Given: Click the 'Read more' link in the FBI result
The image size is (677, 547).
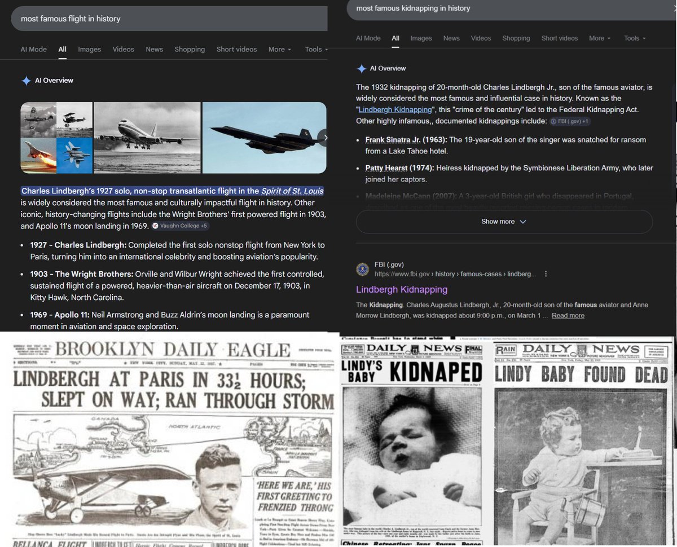Looking at the screenshot, I should [568, 316].
